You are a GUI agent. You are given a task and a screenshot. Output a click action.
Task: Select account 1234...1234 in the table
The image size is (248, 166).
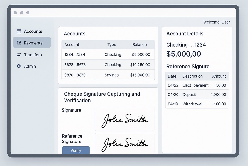108,54
